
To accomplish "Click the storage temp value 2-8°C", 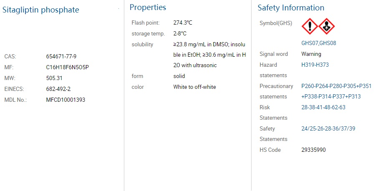I will tap(180, 33).
